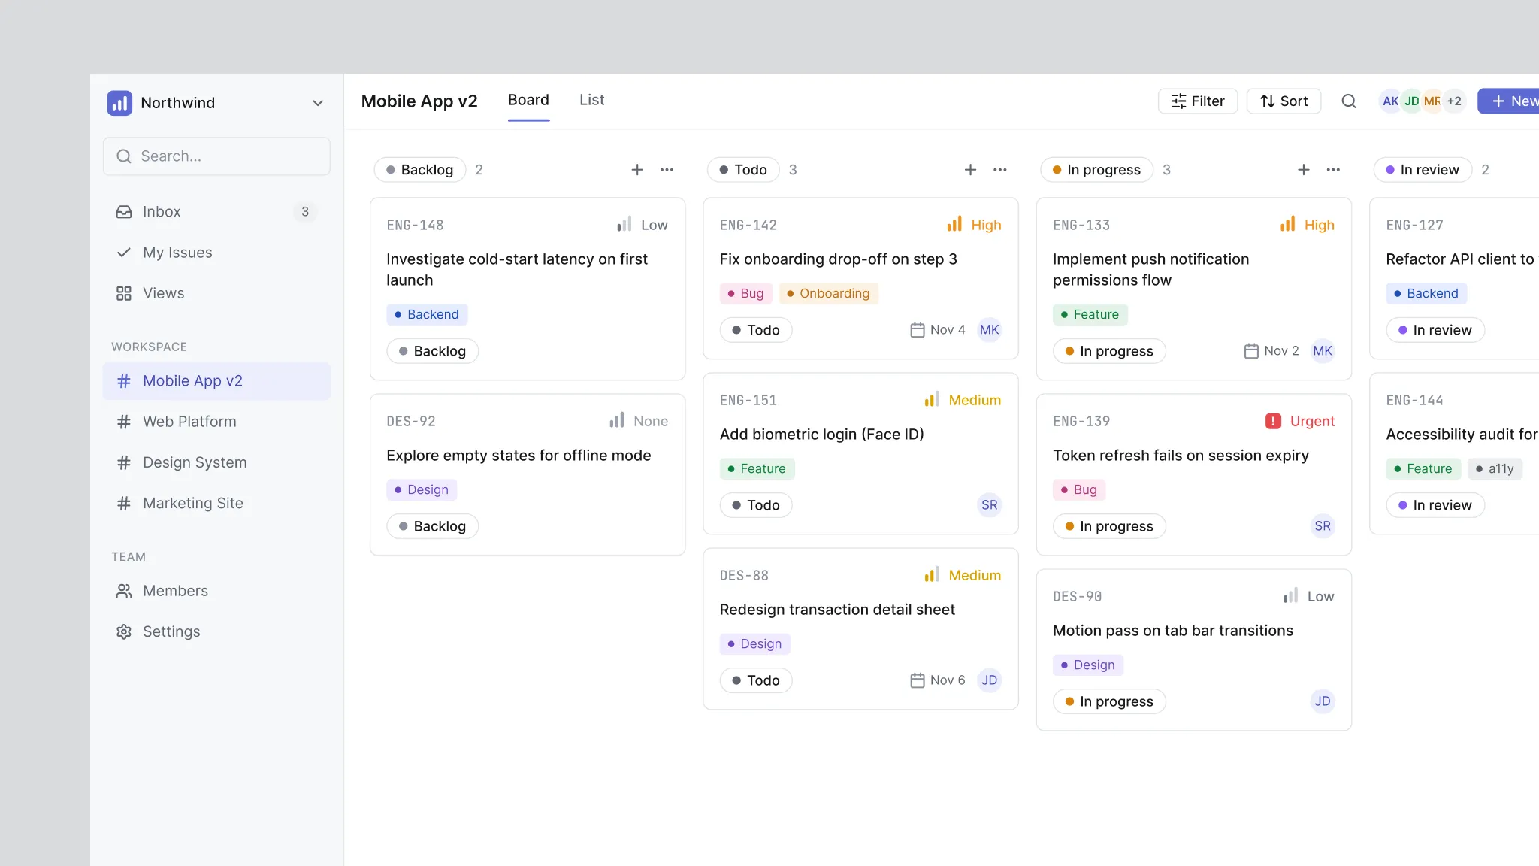Select the Marketing Site project

[216, 503]
